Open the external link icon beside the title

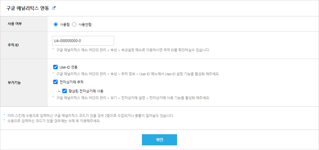(x=54, y=8)
